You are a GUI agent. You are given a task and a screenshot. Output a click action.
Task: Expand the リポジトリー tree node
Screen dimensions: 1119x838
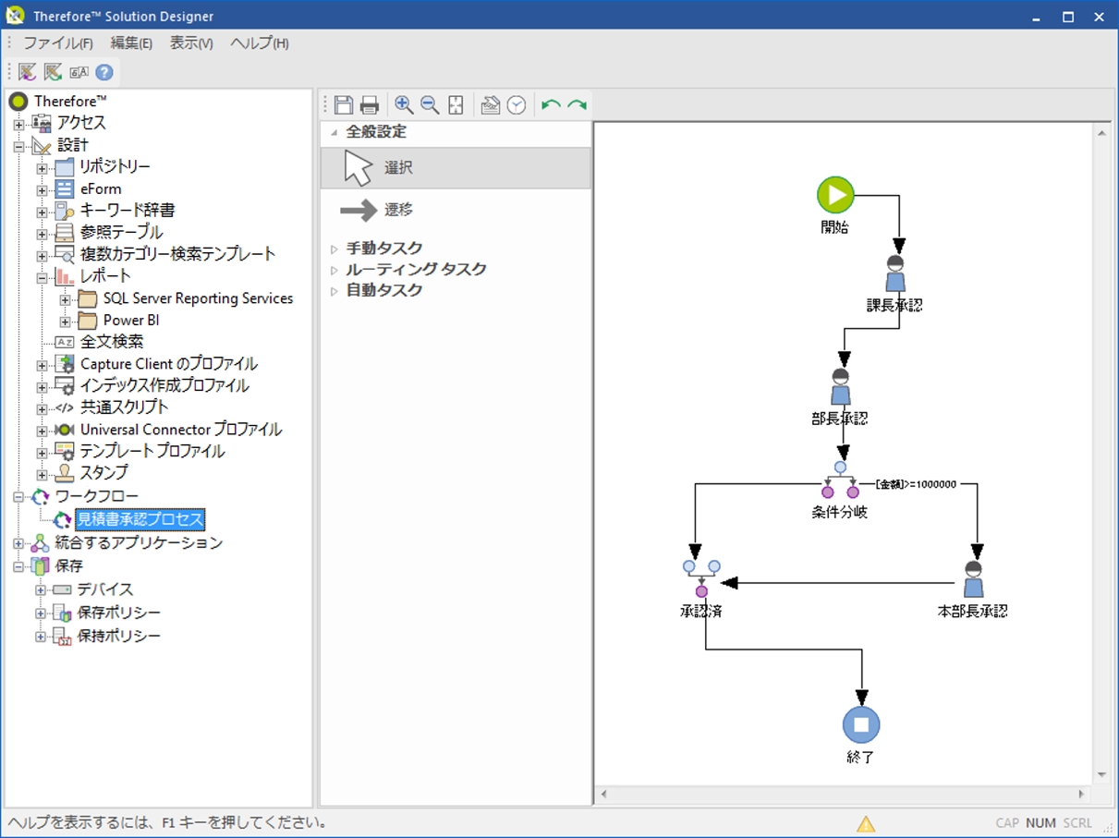point(42,168)
